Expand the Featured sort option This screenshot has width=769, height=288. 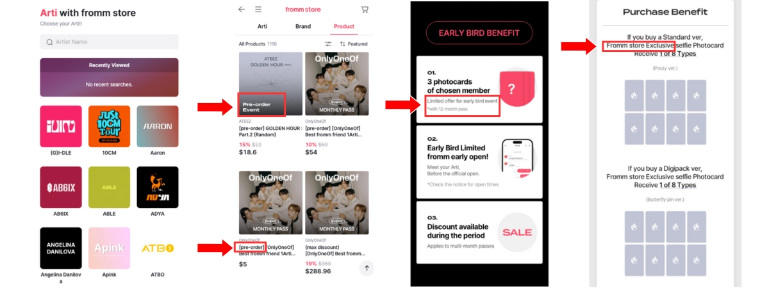(354, 44)
